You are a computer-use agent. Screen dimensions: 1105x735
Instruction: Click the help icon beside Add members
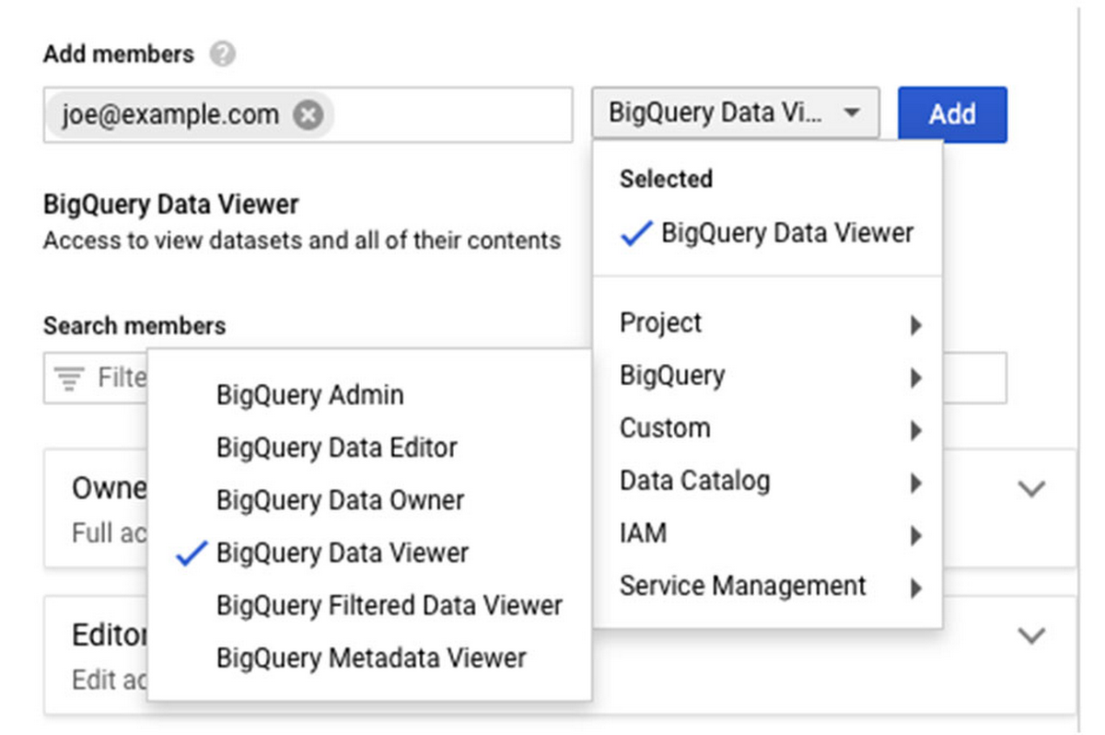click(221, 54)
